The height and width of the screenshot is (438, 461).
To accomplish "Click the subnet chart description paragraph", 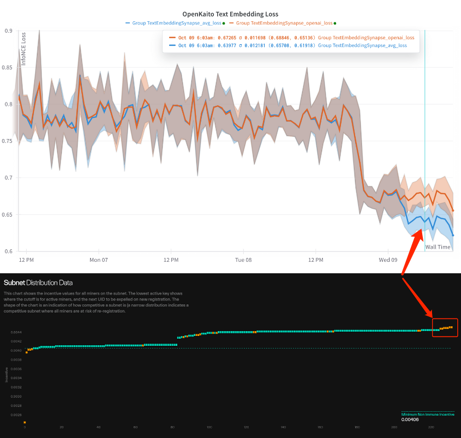I will (x=96, y=302).
